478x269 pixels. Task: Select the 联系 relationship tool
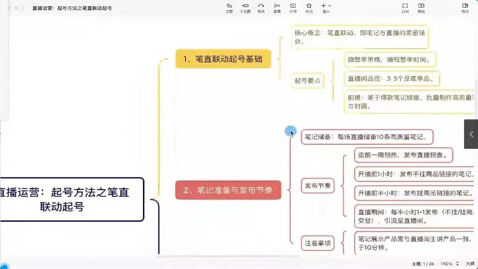(x=261, y=8)
